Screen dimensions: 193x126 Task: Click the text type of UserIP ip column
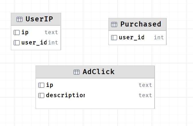pos(51,32)
